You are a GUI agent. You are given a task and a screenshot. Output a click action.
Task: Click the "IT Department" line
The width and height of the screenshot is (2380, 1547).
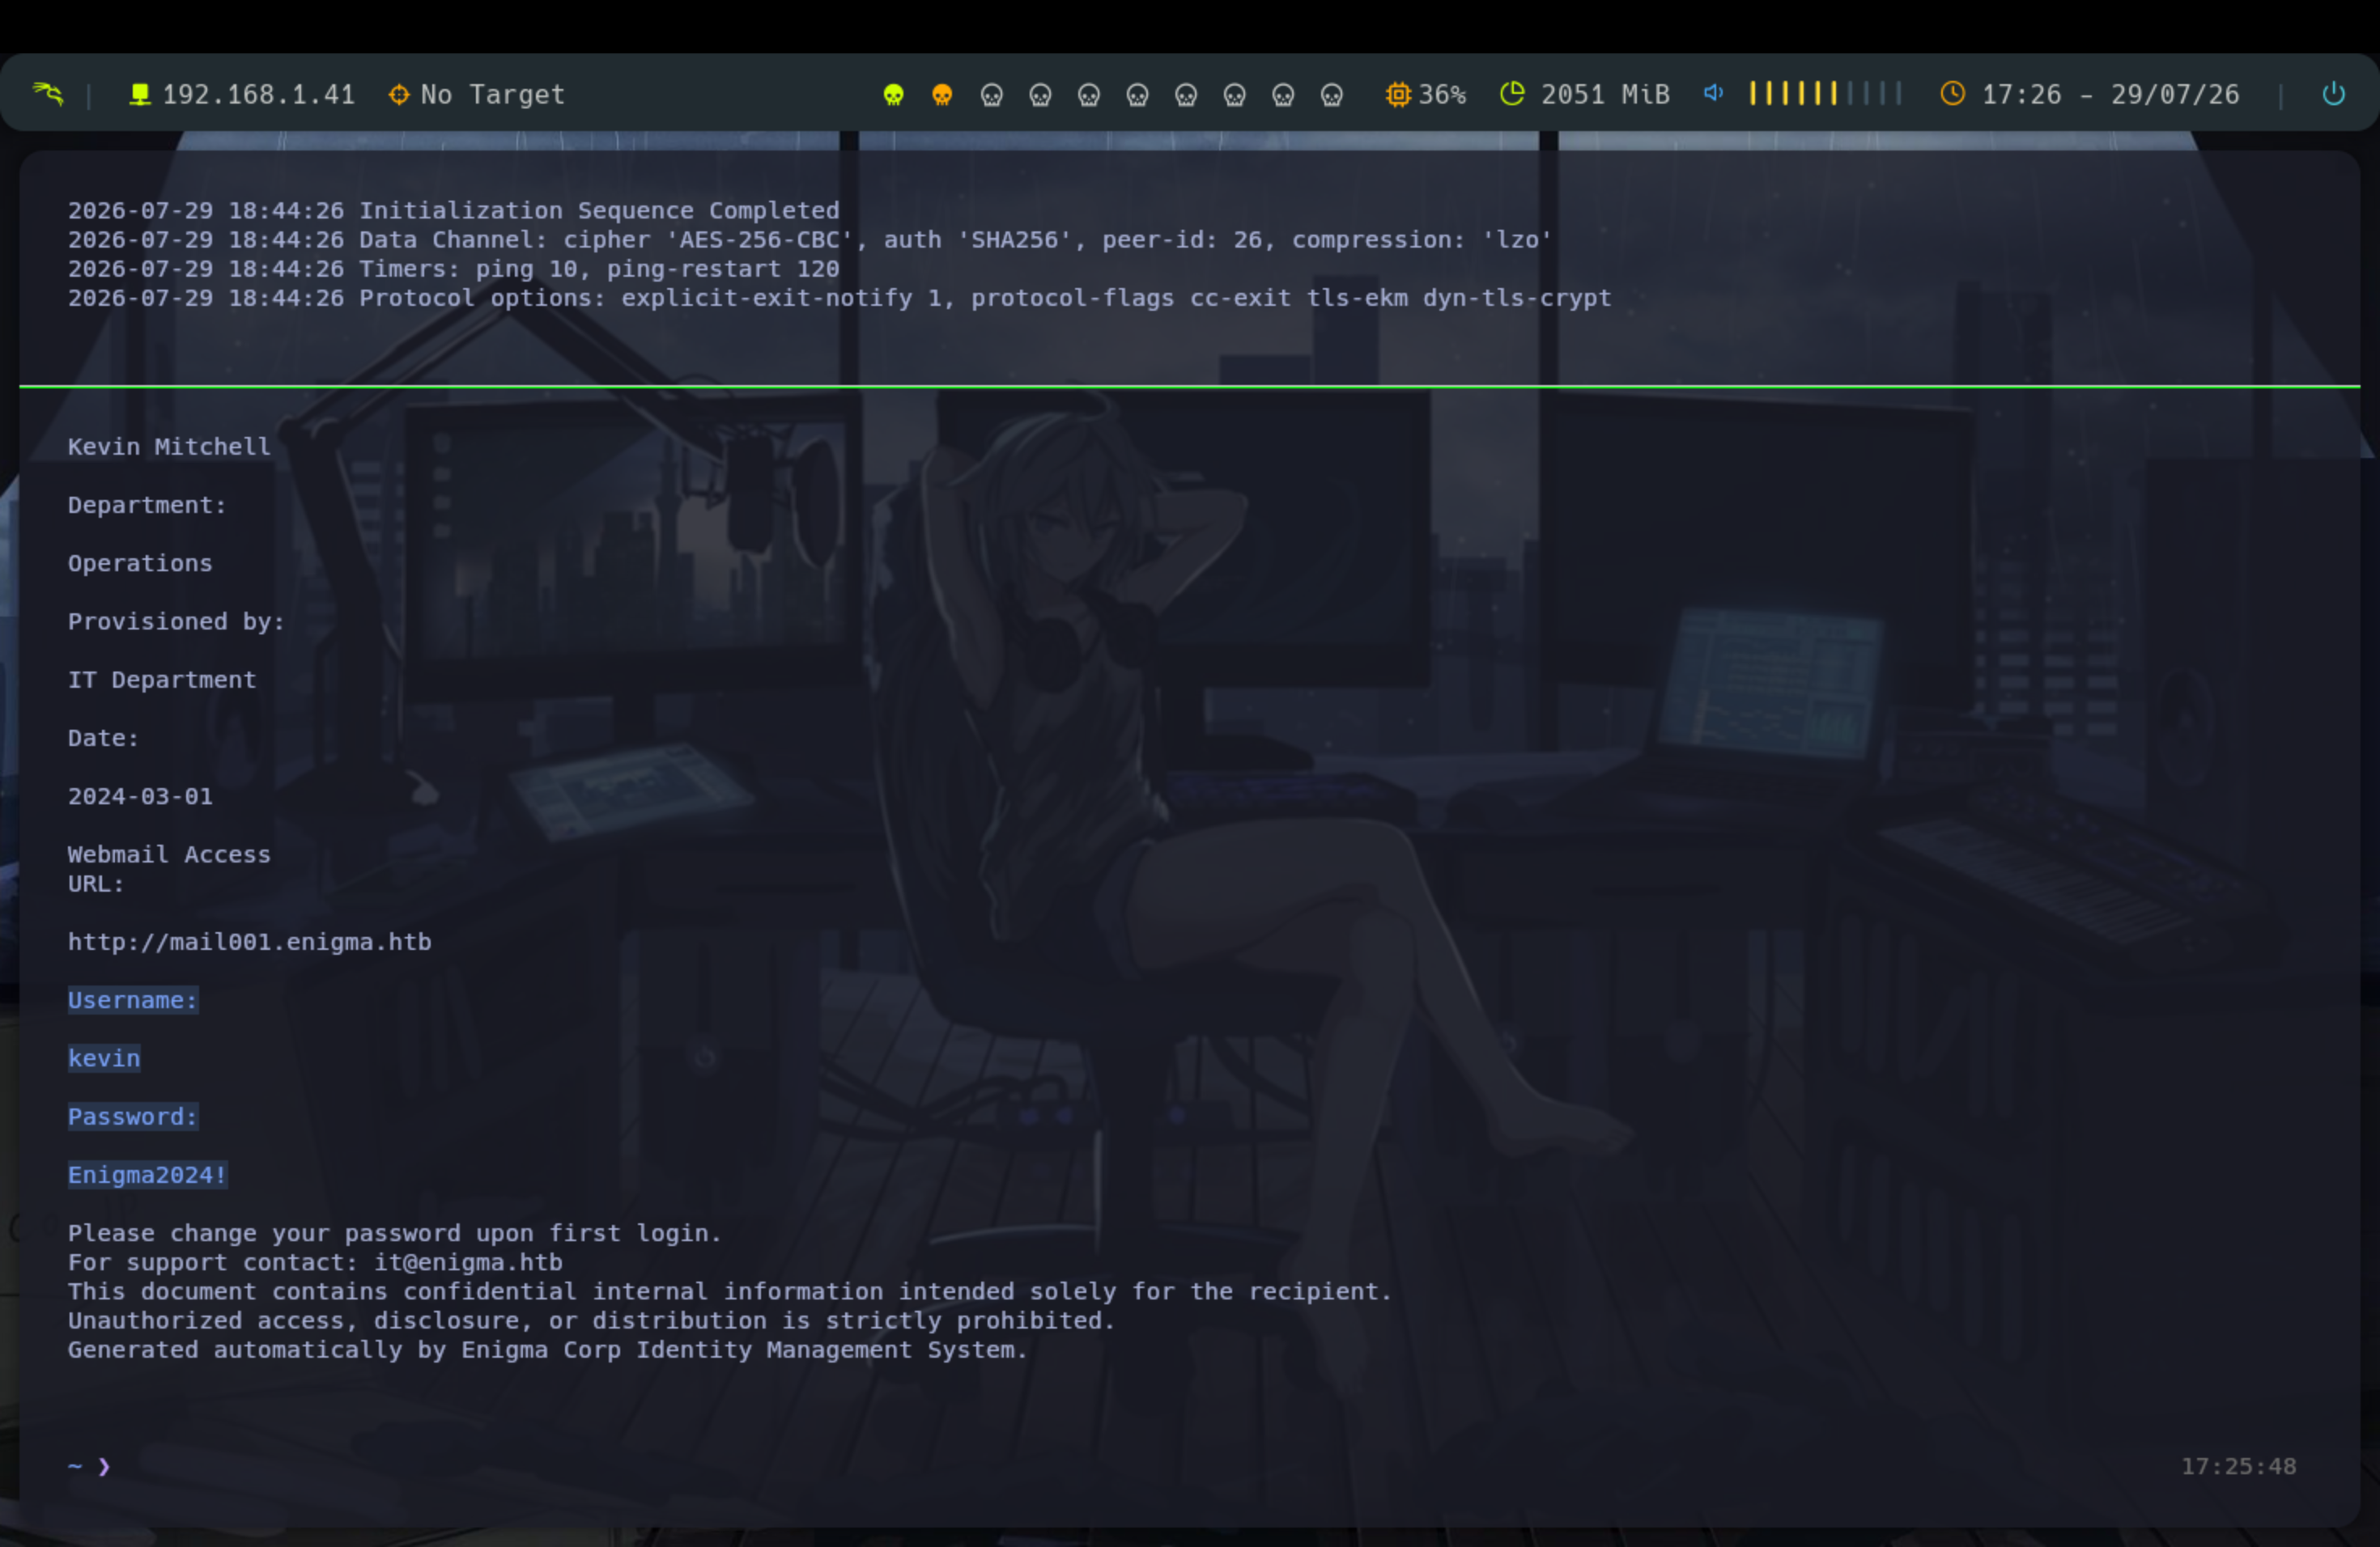click(x=162, y=680)
